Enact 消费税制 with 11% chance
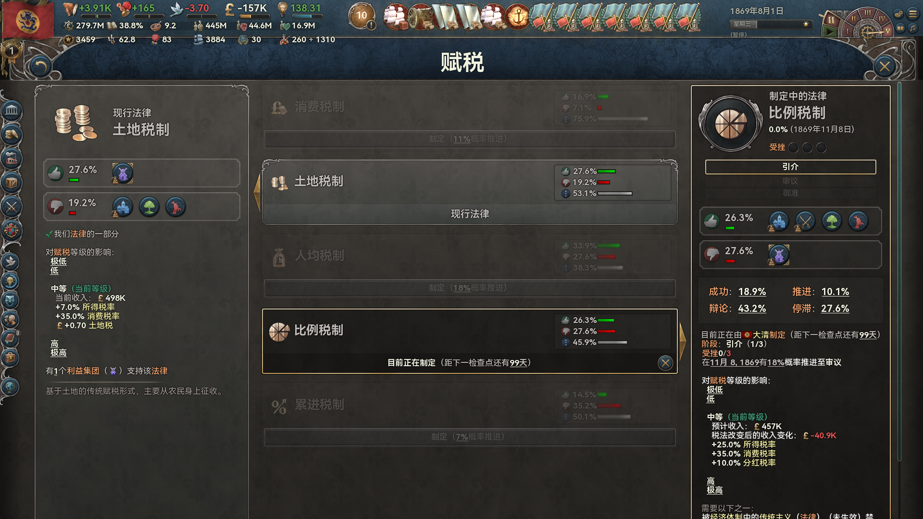 coord(470,139)
